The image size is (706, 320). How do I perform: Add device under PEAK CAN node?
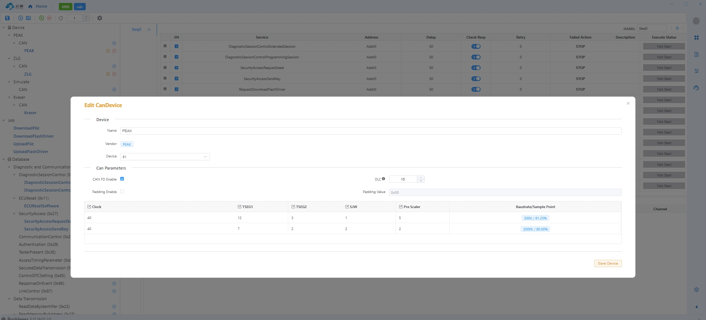[x=114, y=43]
